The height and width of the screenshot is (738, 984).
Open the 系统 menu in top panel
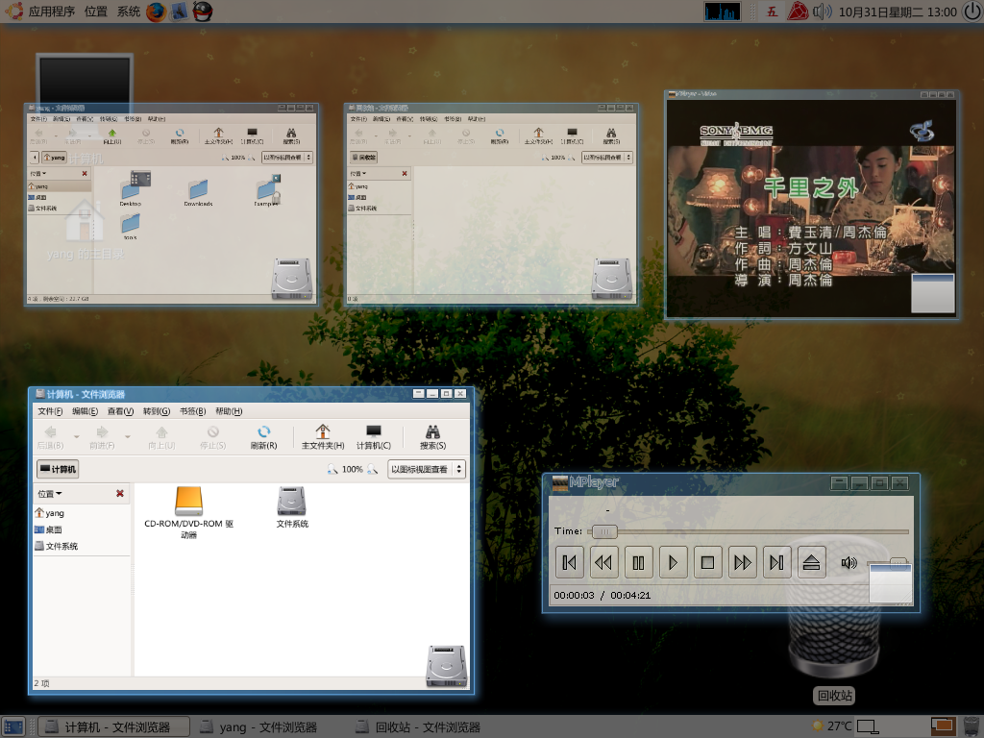(128, 12)
